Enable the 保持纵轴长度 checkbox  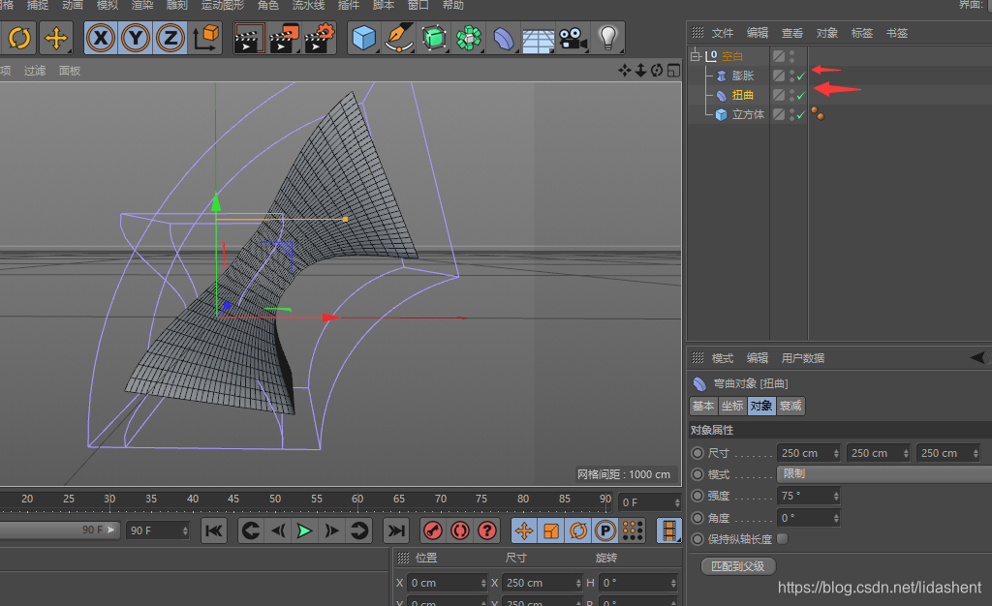(x=782, y=539)
